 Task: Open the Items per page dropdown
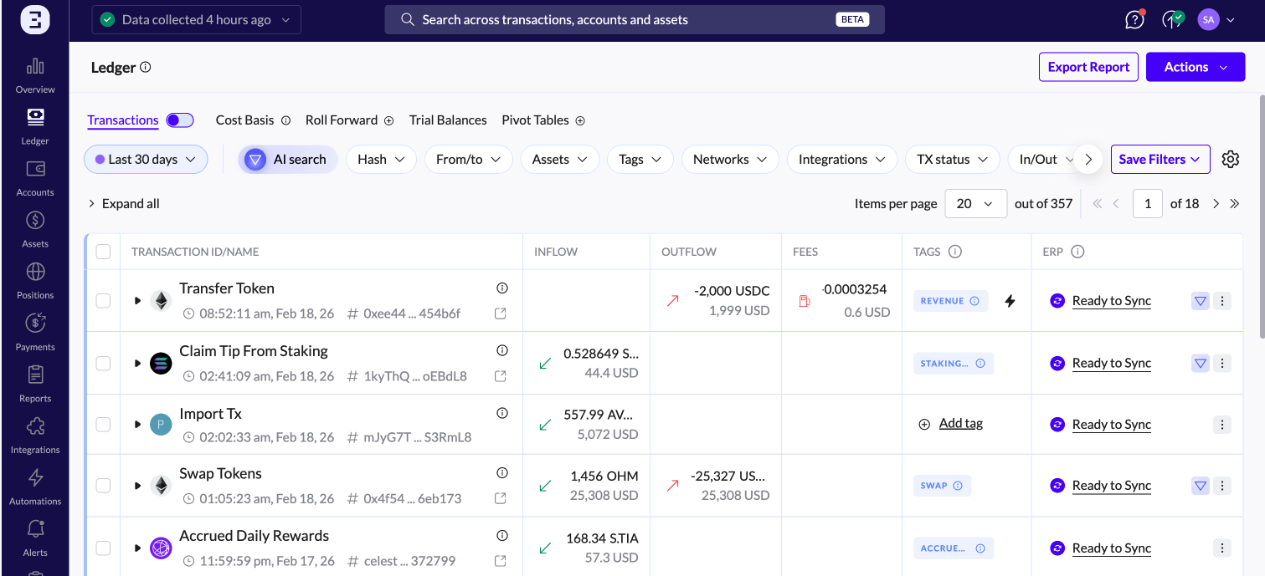pyautogui.click(x=975, y=203)
